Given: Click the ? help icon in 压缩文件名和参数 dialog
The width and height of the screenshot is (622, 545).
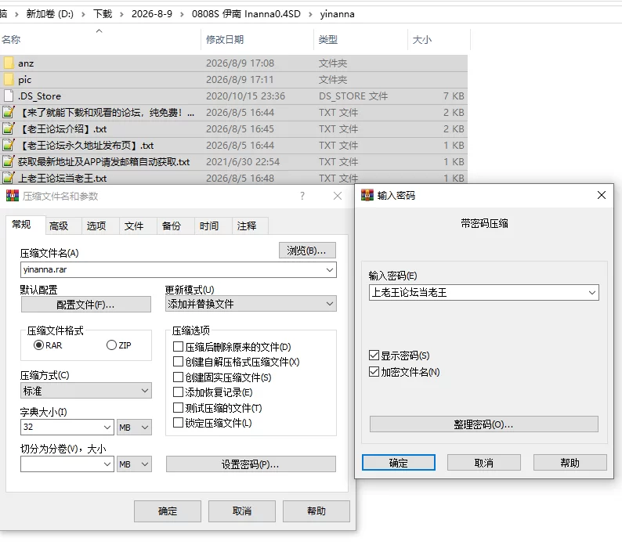Looking at the screenshot, I should (x=302, y=196).
